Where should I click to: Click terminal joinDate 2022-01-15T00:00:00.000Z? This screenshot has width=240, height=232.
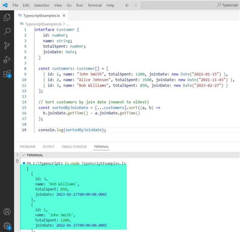pos(82,225)
